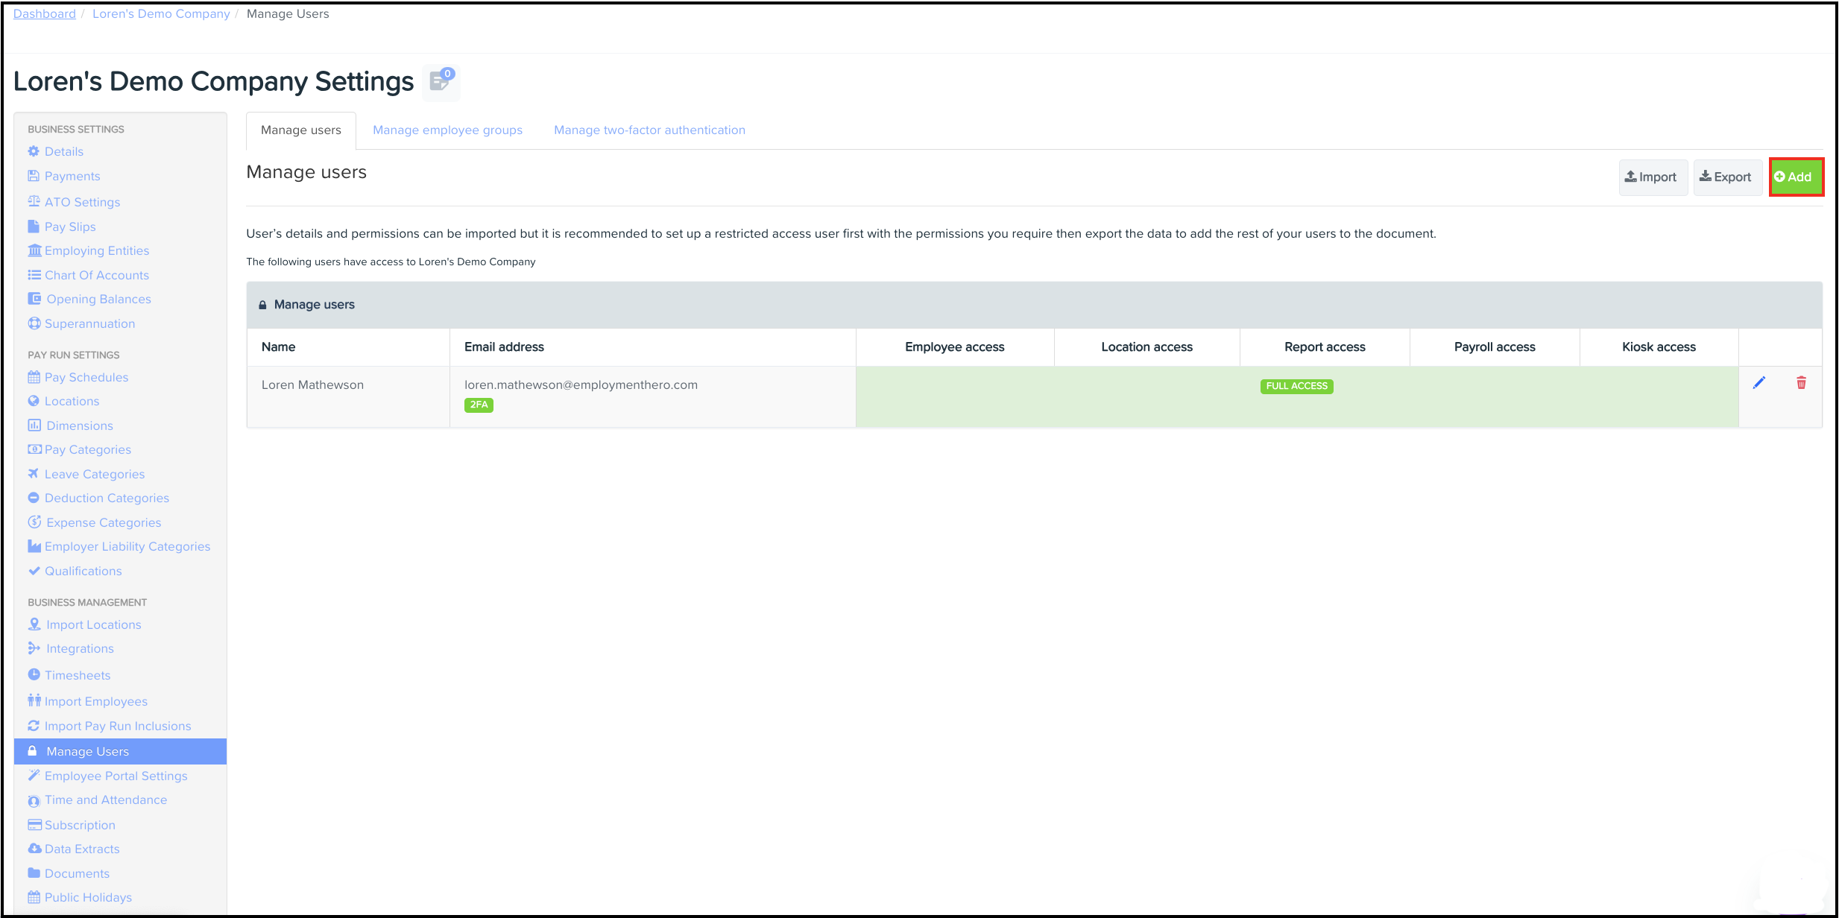Image resolution: width=1839 pixels, height=918 pixels.
Task: Open Employing Entities settings
Action: coord(96,251)
